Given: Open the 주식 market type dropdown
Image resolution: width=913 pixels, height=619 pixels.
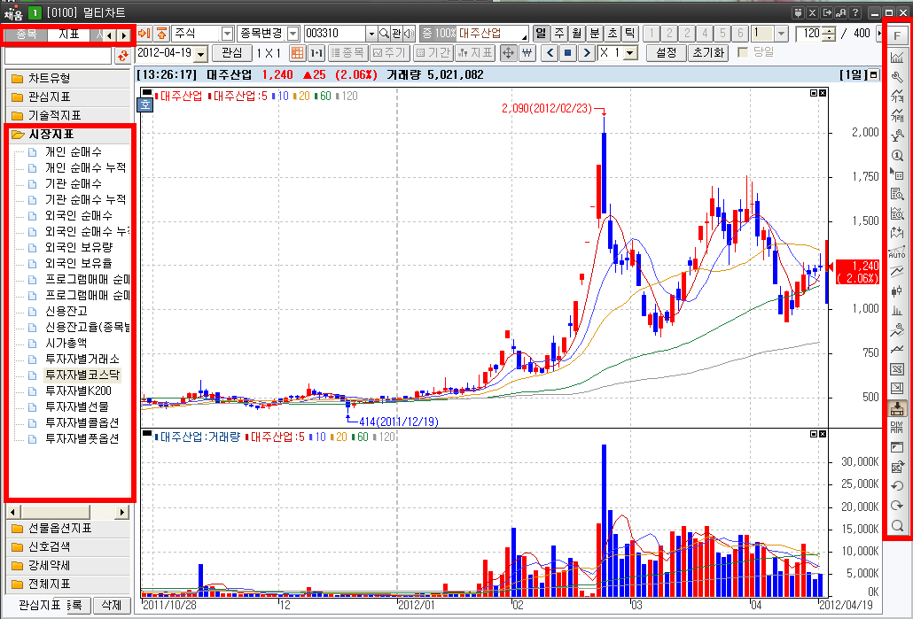Looking at the screenshot, I should [227, 33].
